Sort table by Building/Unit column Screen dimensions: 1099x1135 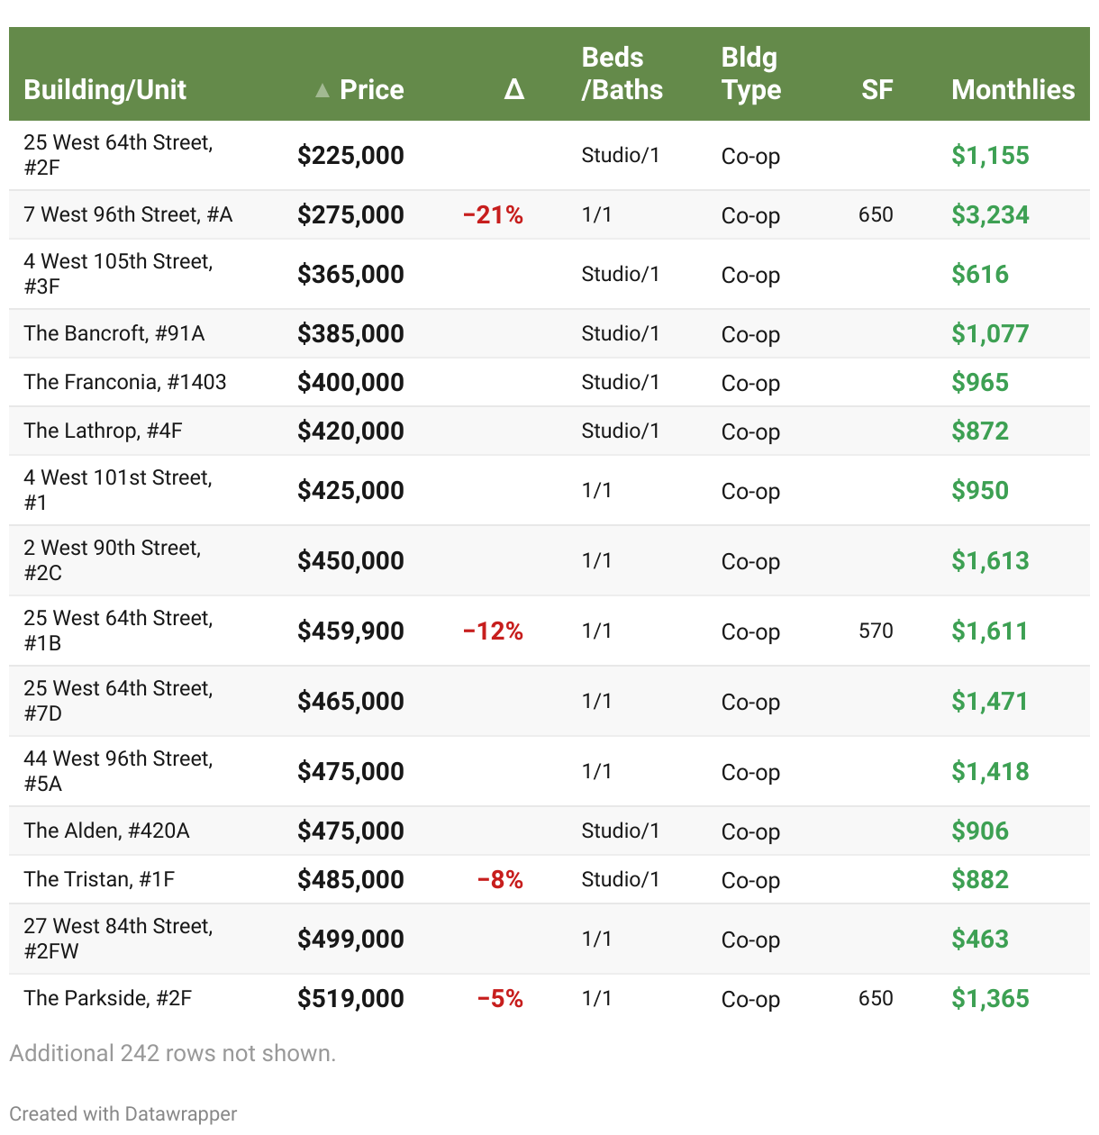click(x=104, y=90)
